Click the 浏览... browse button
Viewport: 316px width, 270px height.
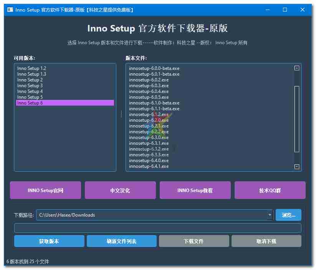pyautogui.click(x=288, y=215)
